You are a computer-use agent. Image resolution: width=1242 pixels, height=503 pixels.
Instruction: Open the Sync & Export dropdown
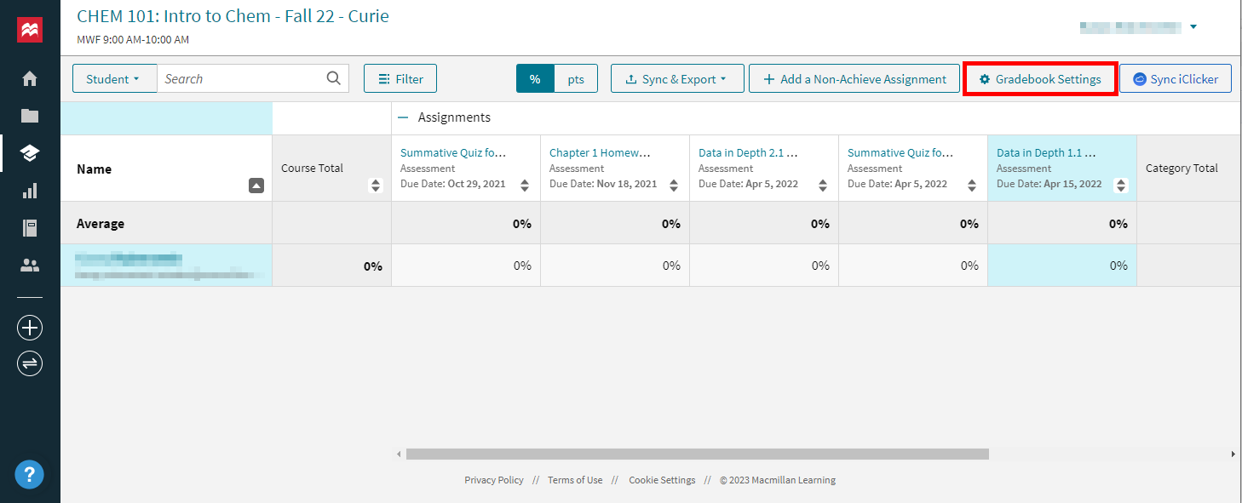point(677,78)
